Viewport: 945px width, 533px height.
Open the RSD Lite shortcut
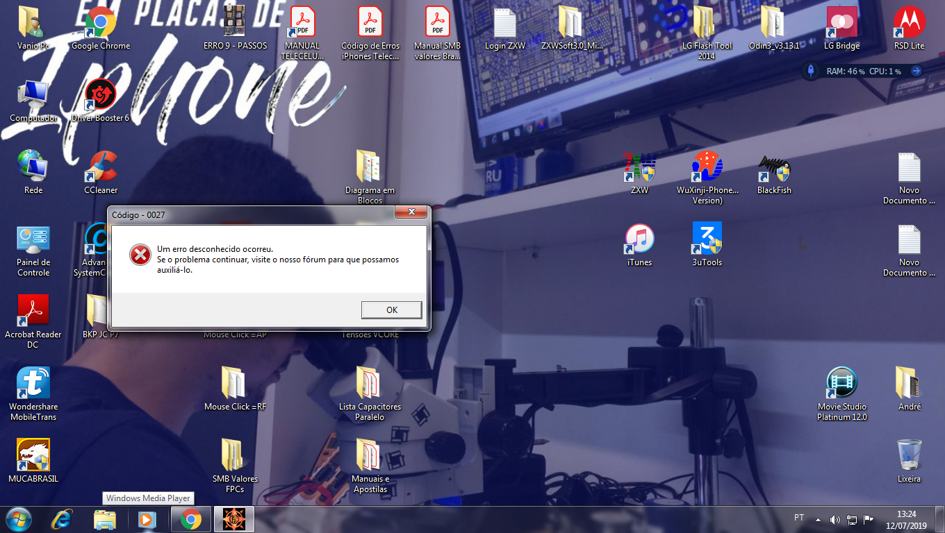[909, 23]
